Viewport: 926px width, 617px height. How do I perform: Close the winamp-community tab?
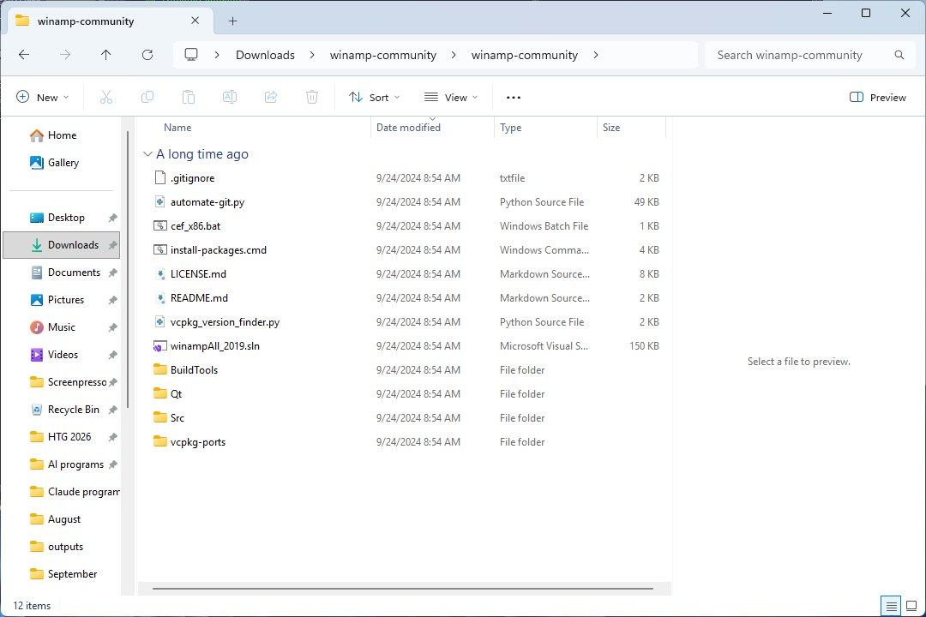[x=195, y=21]
